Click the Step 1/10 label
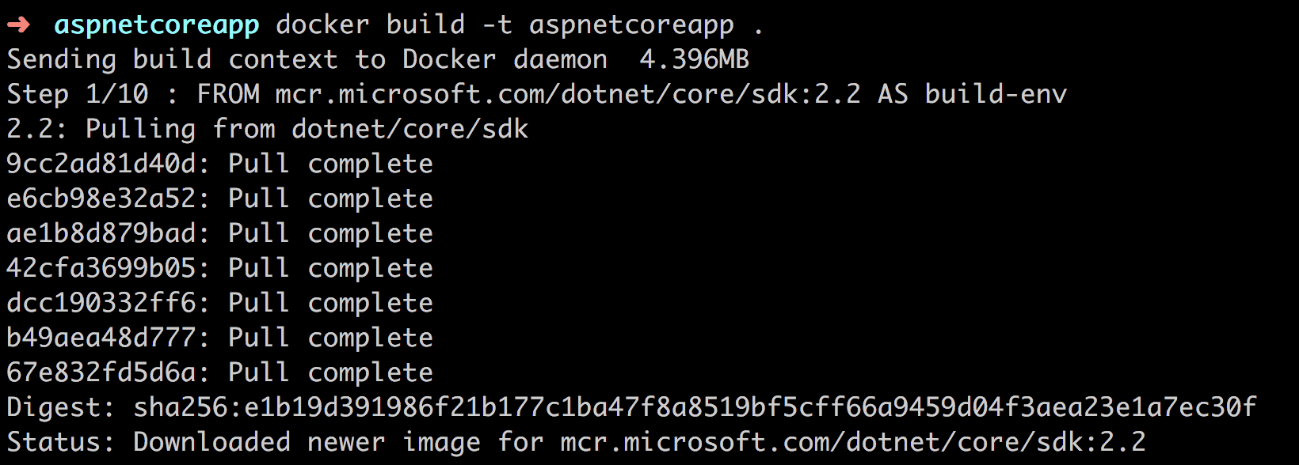The width and height of the screenshot is (1299, 465). pyautogui.click(x=78, y=94)
